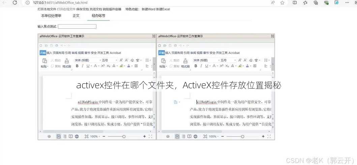Decrease font size in left editor
Image resolution: width=357 pixels, height=165 pixels.
[127, 60]
